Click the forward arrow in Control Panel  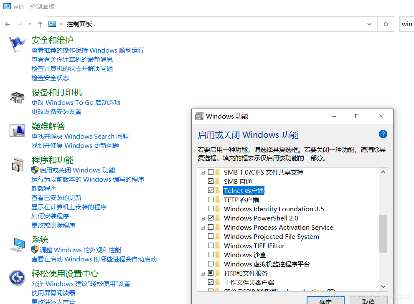click(20, 24)
